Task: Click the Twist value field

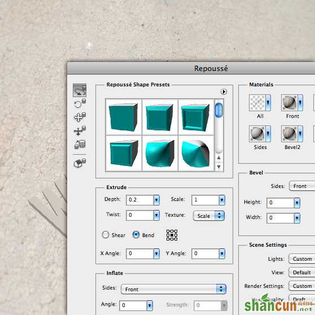Action: [x=140, y=215]
